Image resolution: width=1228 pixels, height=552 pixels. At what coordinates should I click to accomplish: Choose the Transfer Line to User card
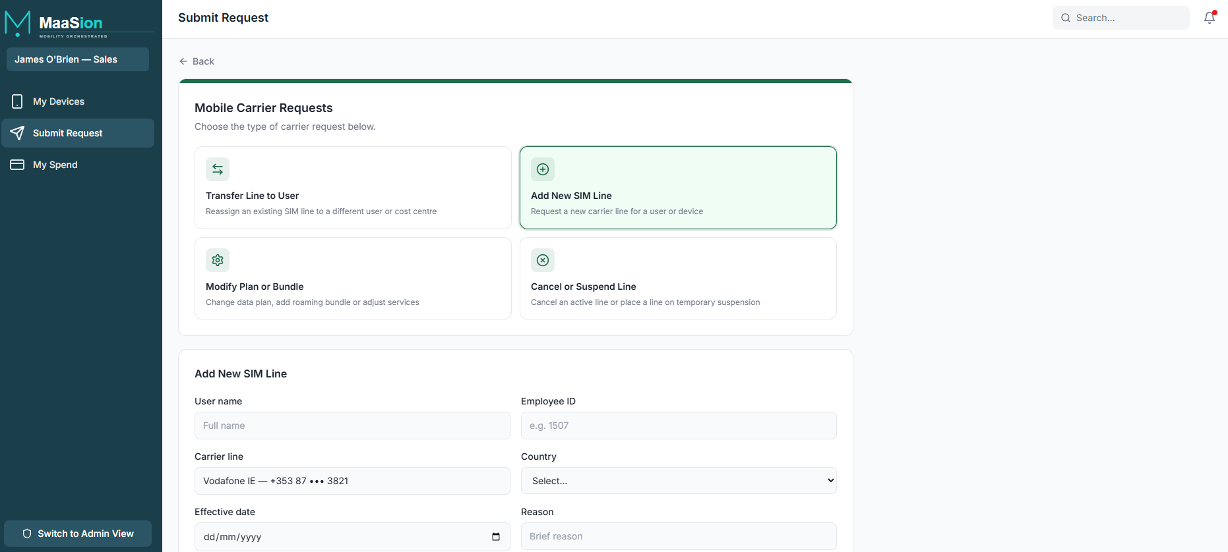point(353,188)
